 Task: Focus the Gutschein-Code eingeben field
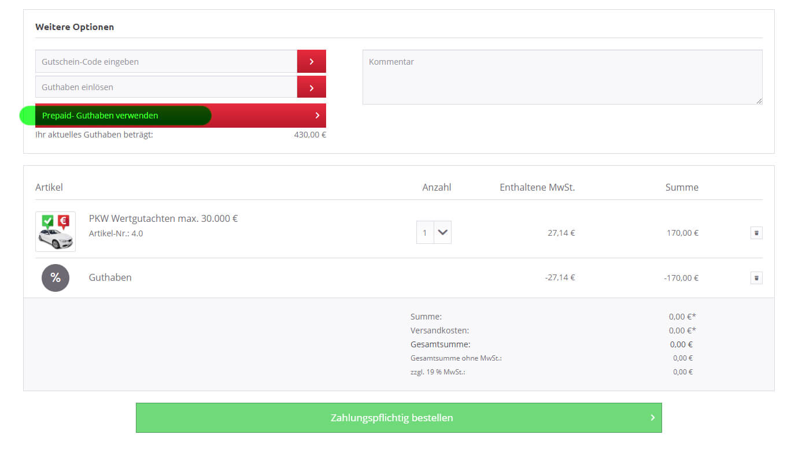pyautogui.click(x=167, y=61)
